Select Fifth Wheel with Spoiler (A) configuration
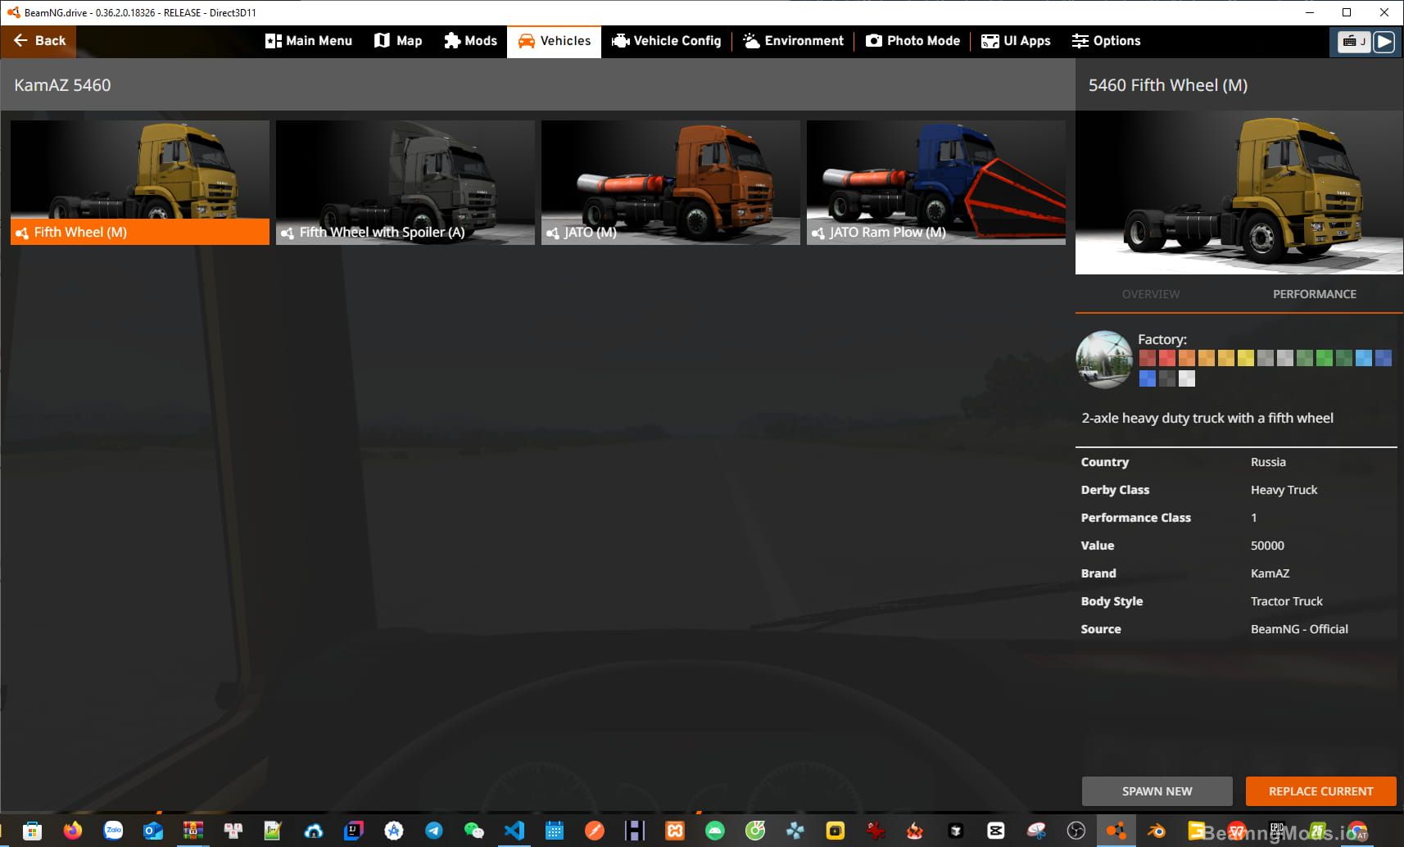The width and height of the screenshot is (1404, 847). tap(405, 183)
